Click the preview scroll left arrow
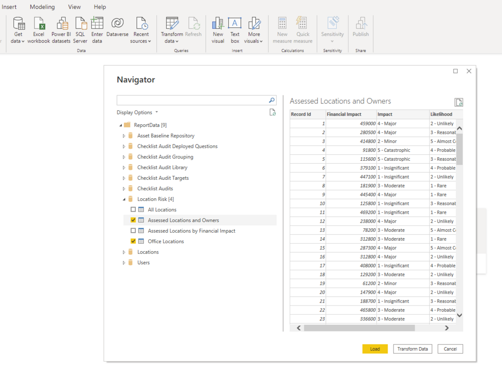The height and width of the screenshot is (373, 502). click(299, 328)
